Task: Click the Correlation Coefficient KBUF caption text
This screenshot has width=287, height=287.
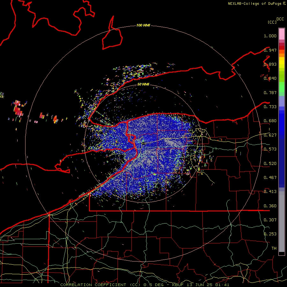Action: click(x=144, y=285)
